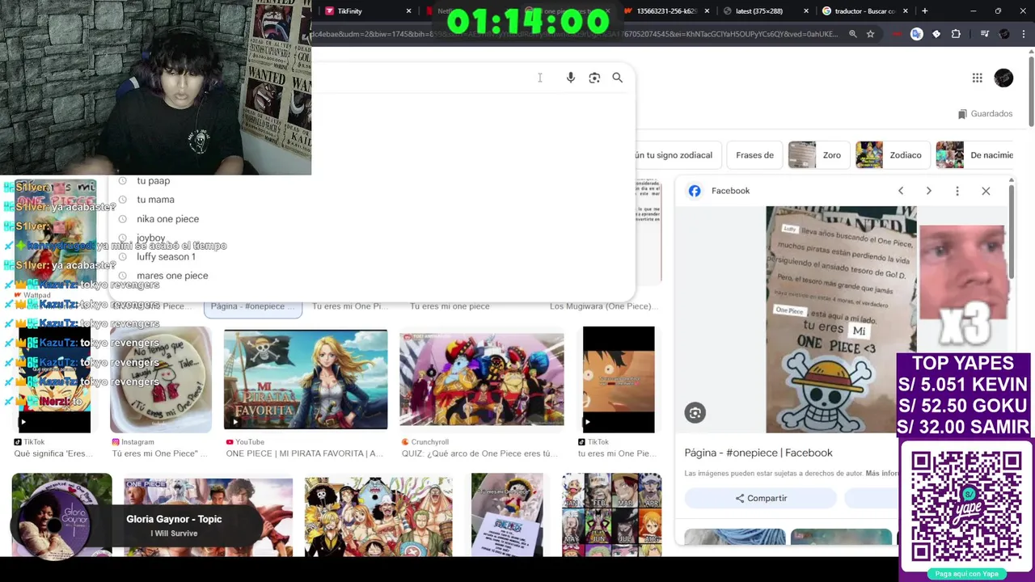The height and width of the screenshot is (582, 1035).
Task: Switch to the latest (375×288) tab
Action: pos(764,11)
